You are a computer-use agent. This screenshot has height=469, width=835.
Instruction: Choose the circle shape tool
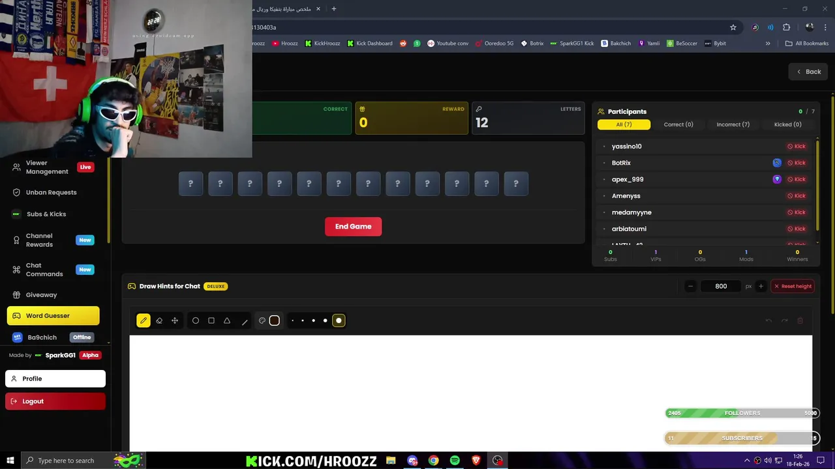pyautogui.click(x=196, y=320)
